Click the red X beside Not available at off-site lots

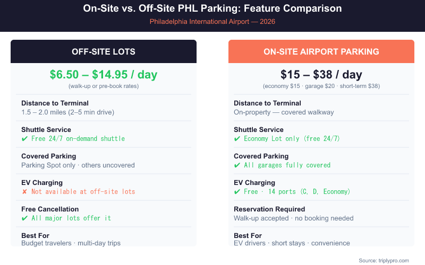coord(24,192)
